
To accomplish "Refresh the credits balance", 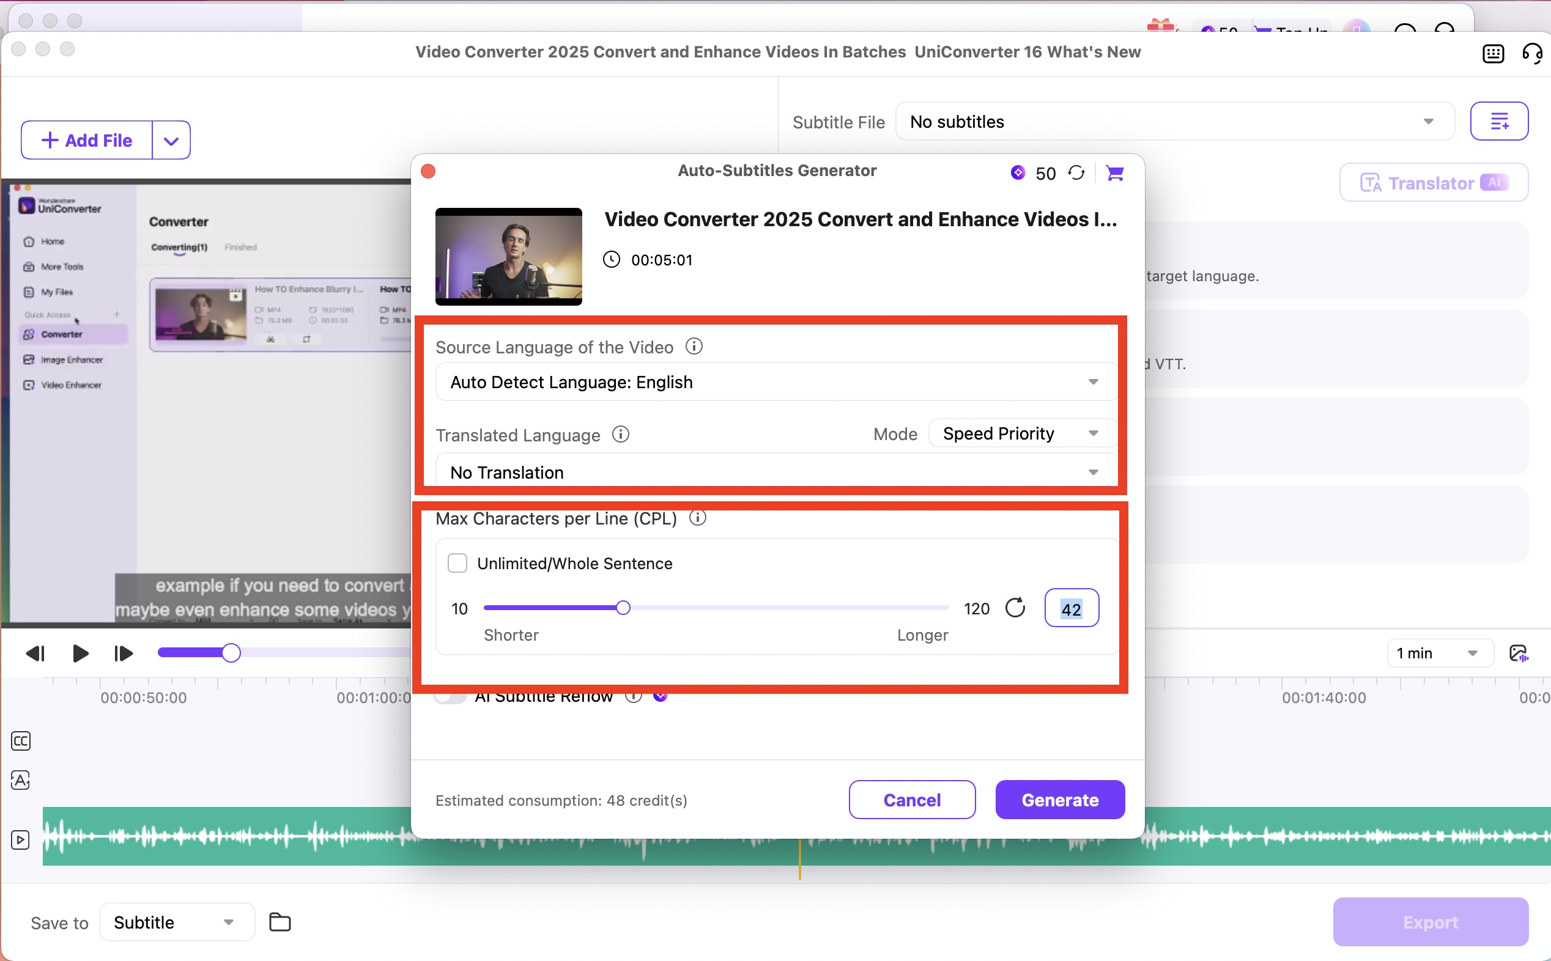I will (x=1077, y=173).
